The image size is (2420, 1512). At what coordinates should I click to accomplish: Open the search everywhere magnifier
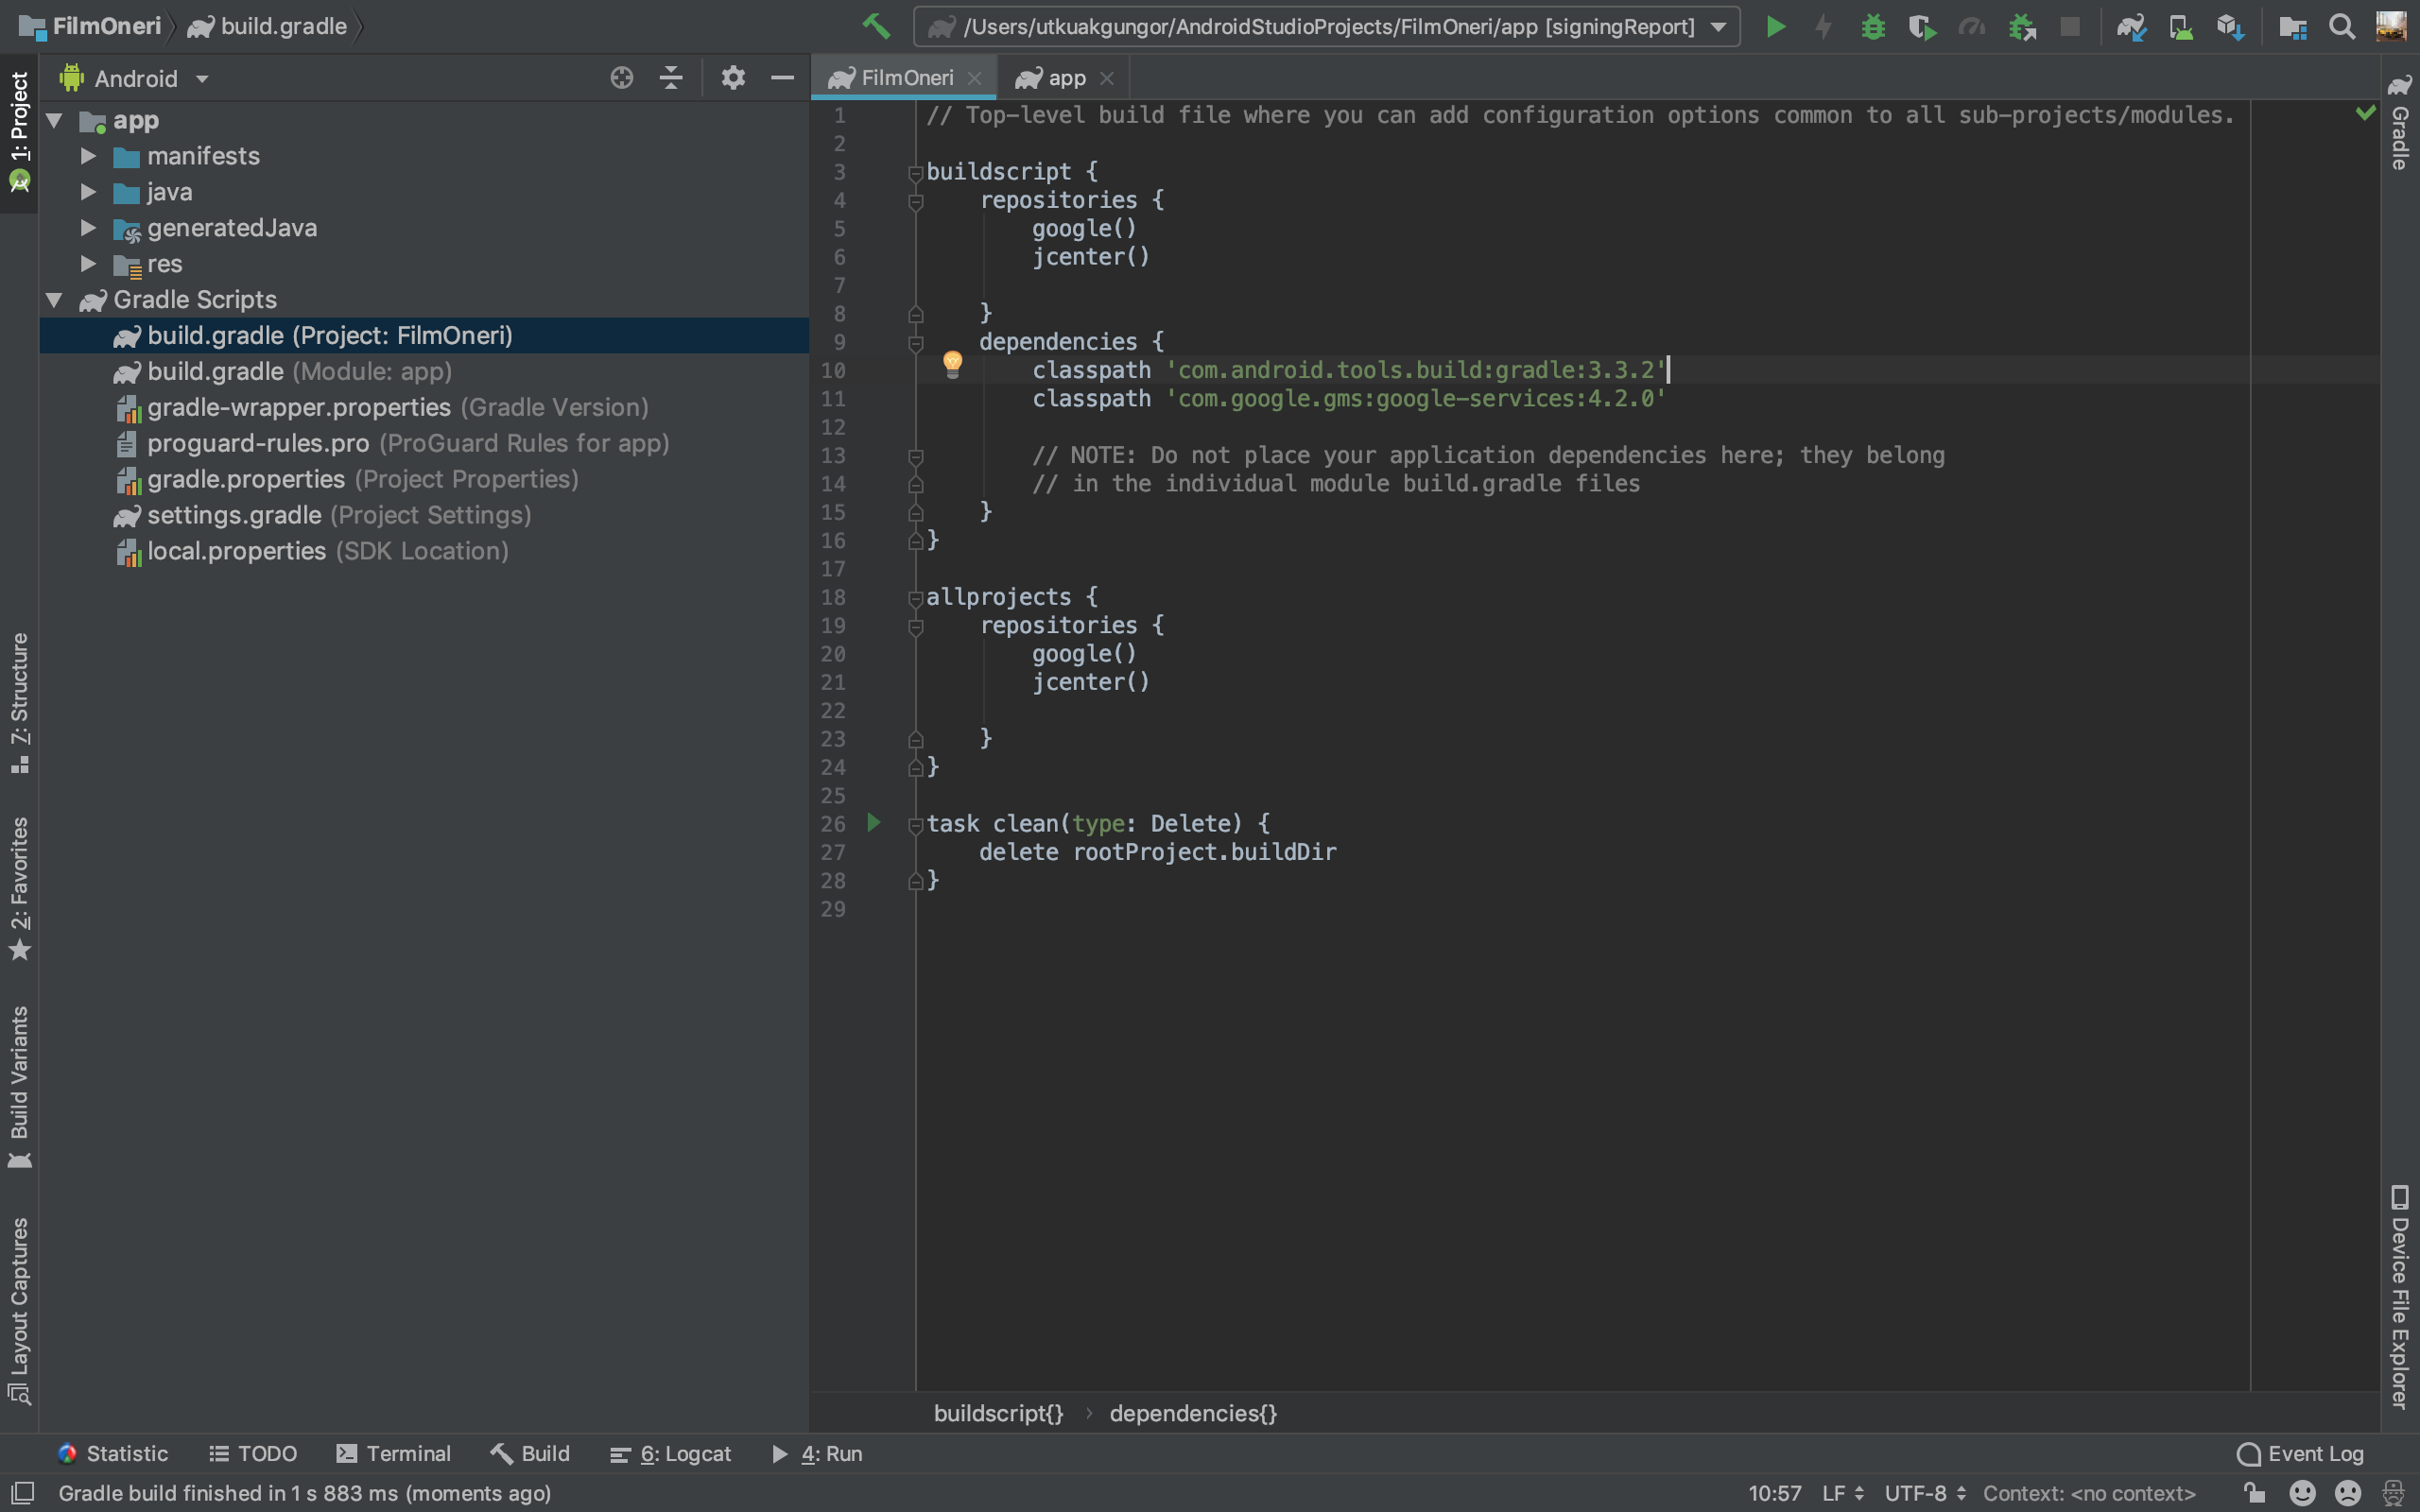click(2341, 27)
